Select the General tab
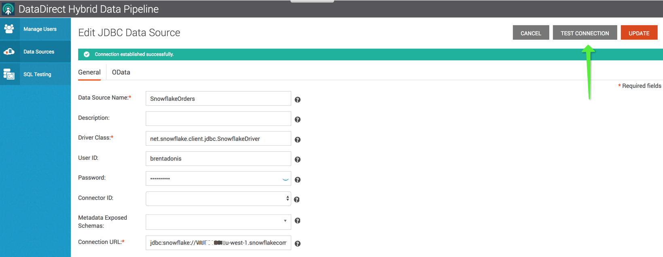Image resolution: width=663 pixels, height=257 pixels. [89, 72]
